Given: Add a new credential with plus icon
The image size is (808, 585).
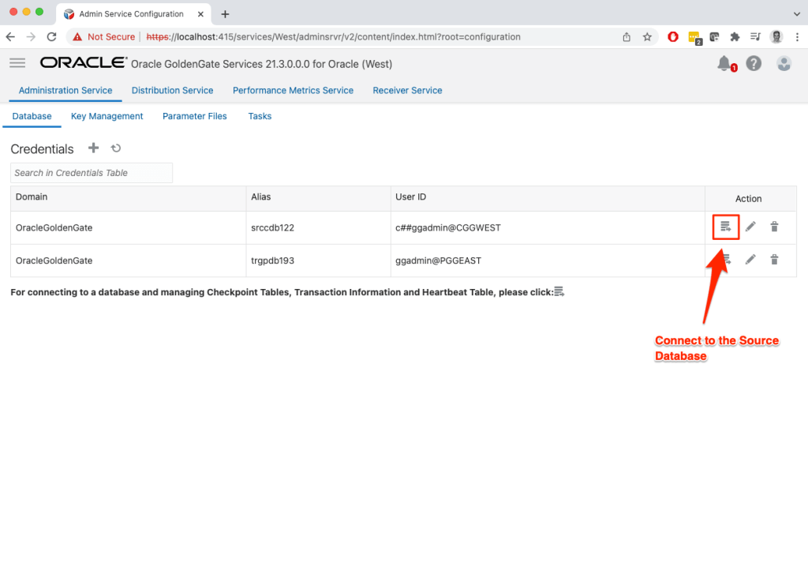Looking at the screenshot, I should click(93, 148).
